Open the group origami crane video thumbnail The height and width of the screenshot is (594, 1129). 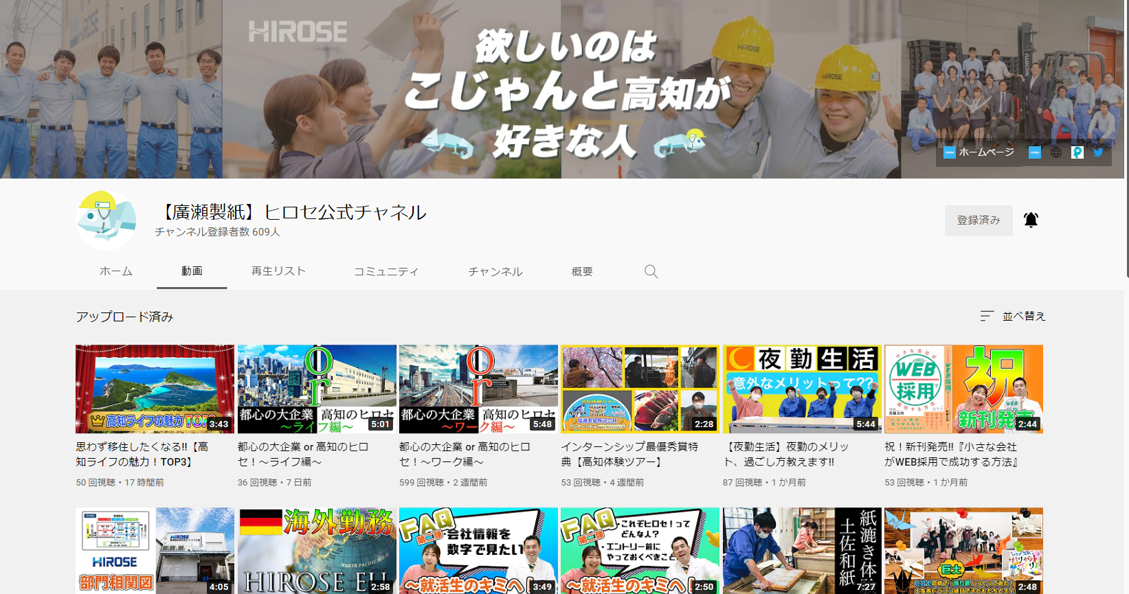(x=963, y=551)
